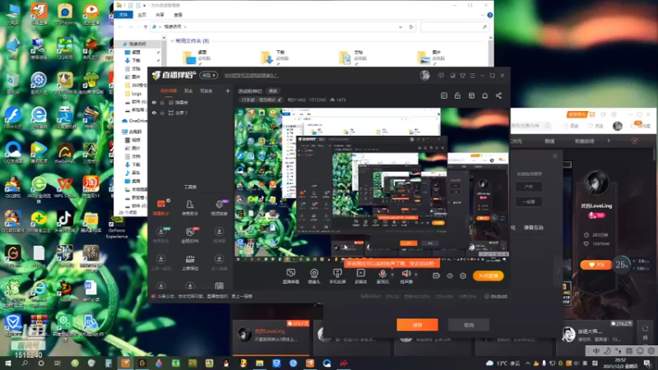658x370 pixels.
Task: Click the orange 保存 save button
Action: point(417,325)
